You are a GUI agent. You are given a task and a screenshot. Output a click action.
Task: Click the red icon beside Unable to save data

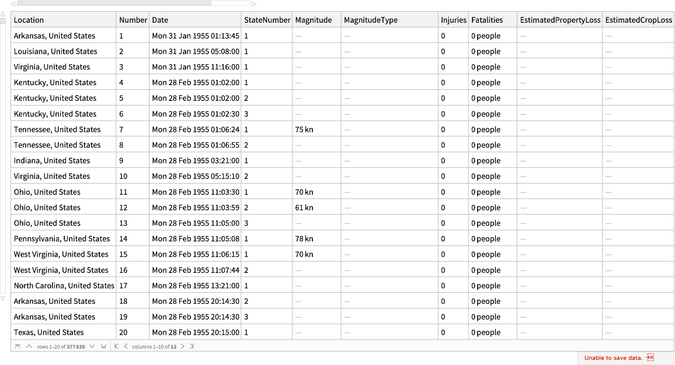click(650, 358)
